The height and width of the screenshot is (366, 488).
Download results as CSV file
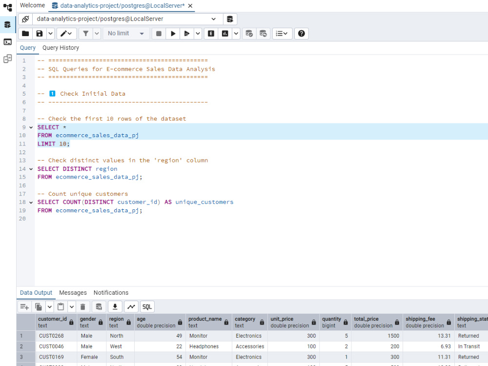click(115, 307)
